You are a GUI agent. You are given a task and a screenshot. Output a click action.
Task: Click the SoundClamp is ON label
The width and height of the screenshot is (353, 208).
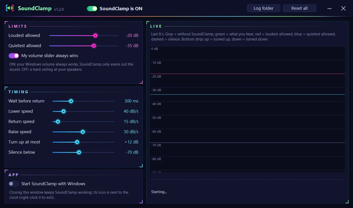tap(121, 9)
